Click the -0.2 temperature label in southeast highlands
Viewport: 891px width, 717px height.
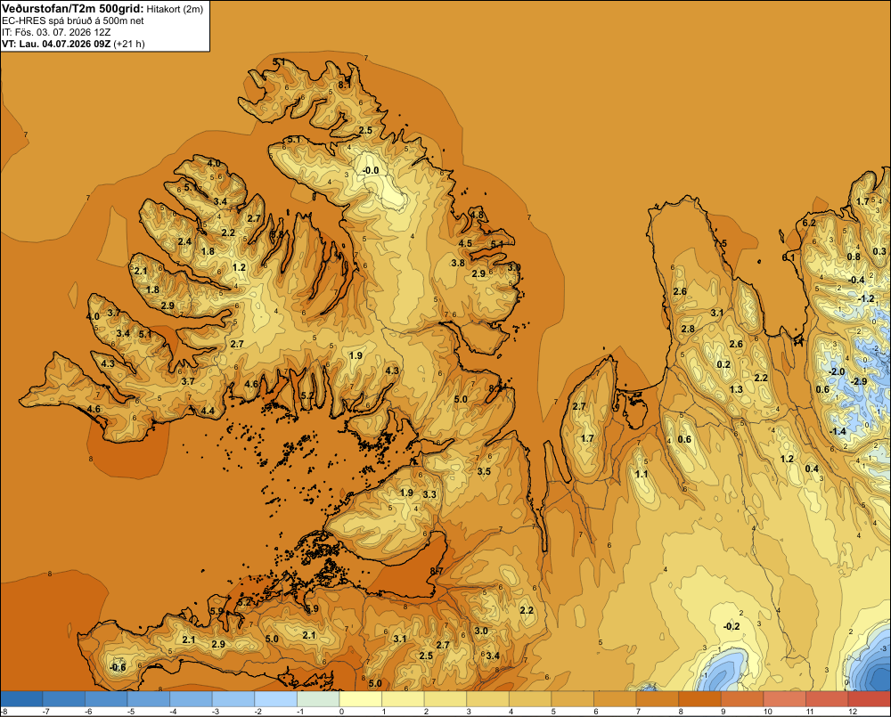pyautogui.click(x=732, y=626)
